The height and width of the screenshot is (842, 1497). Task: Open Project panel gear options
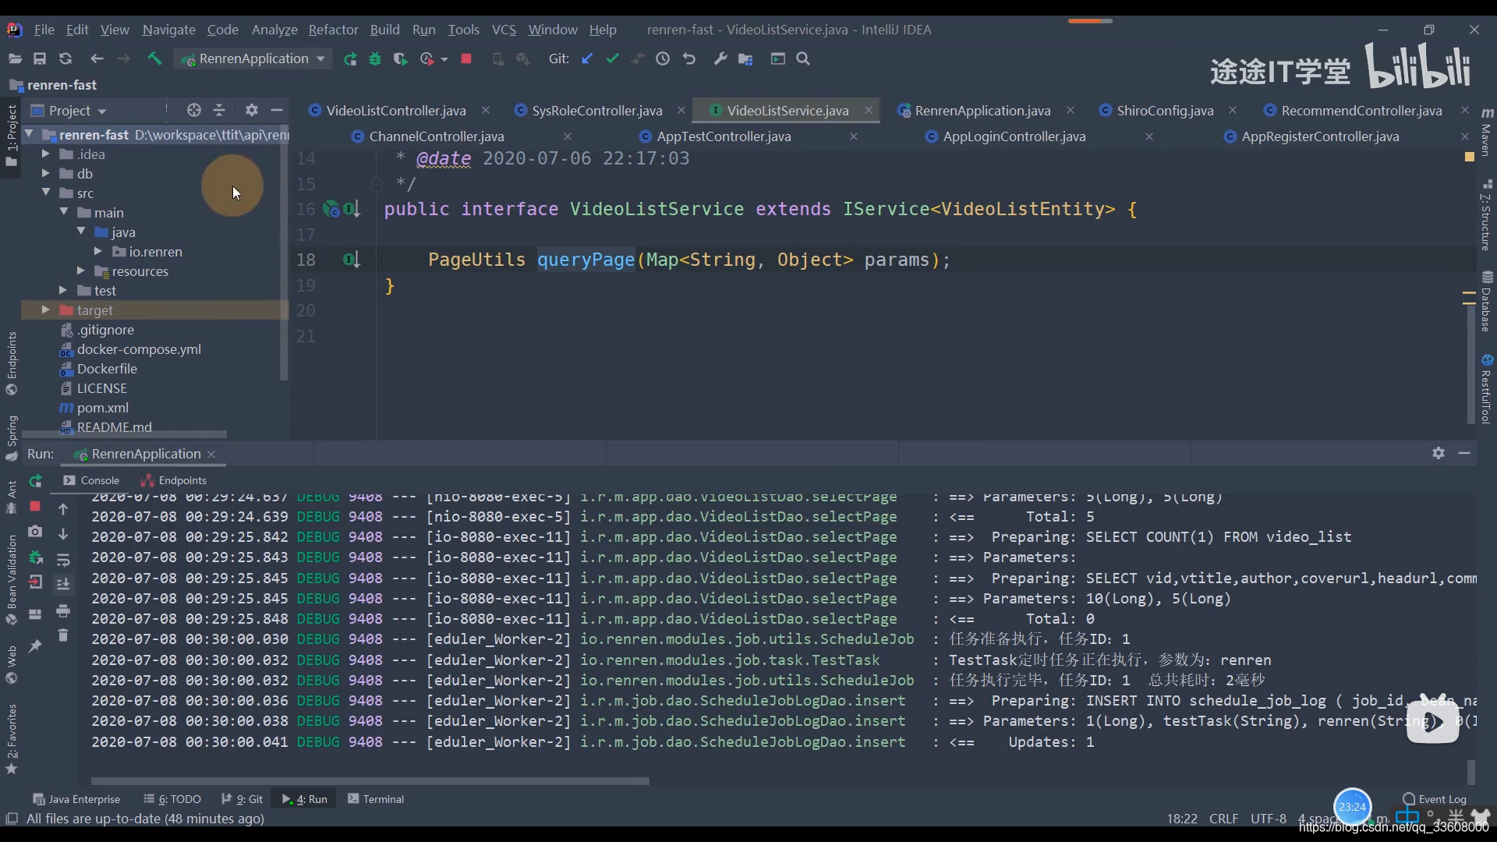251,110
